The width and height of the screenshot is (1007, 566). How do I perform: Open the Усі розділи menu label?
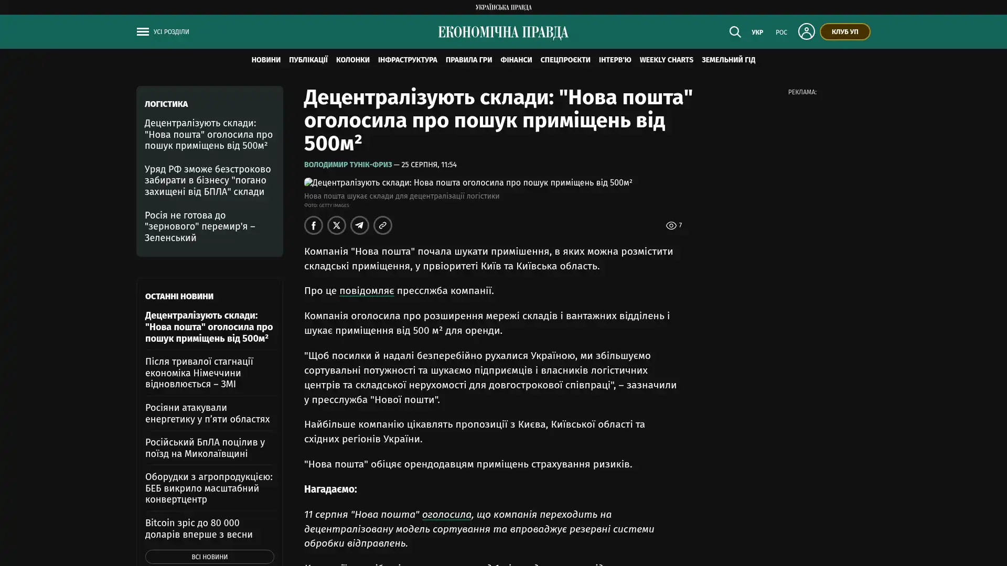tap(172, 32)
